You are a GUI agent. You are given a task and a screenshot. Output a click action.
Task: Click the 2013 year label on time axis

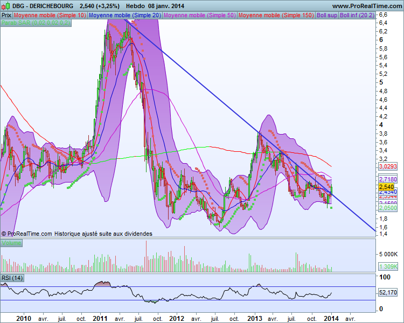[x=255, y=319]
